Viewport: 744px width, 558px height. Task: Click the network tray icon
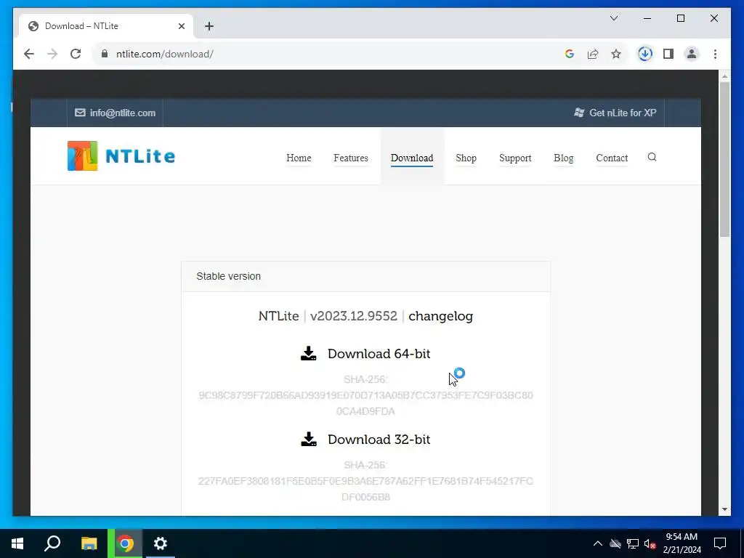point(633,543)
